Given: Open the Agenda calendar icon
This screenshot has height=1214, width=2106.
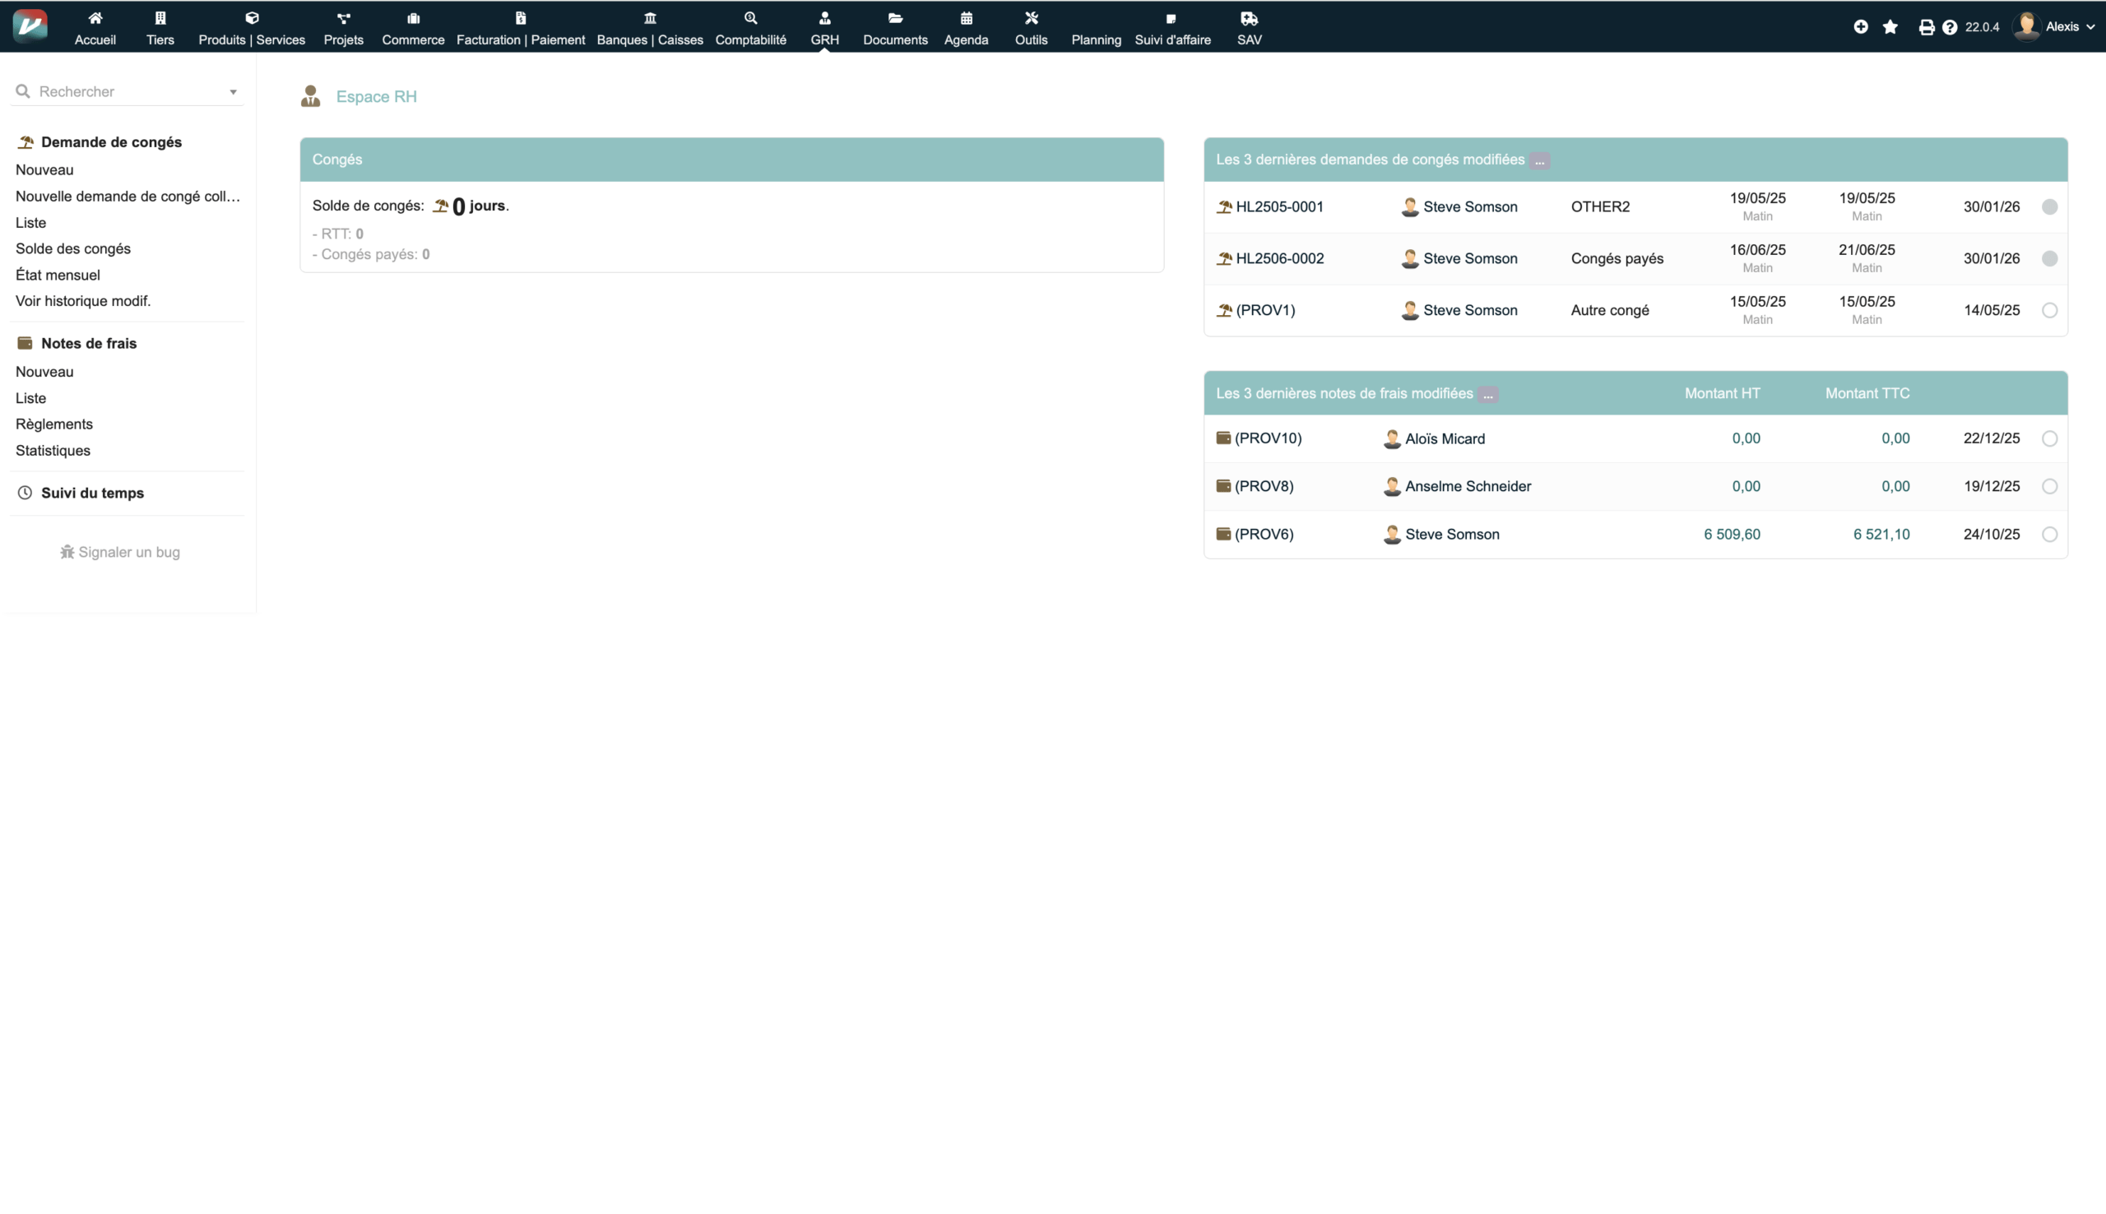Looking at the screenshot, I should coord(966,19).
